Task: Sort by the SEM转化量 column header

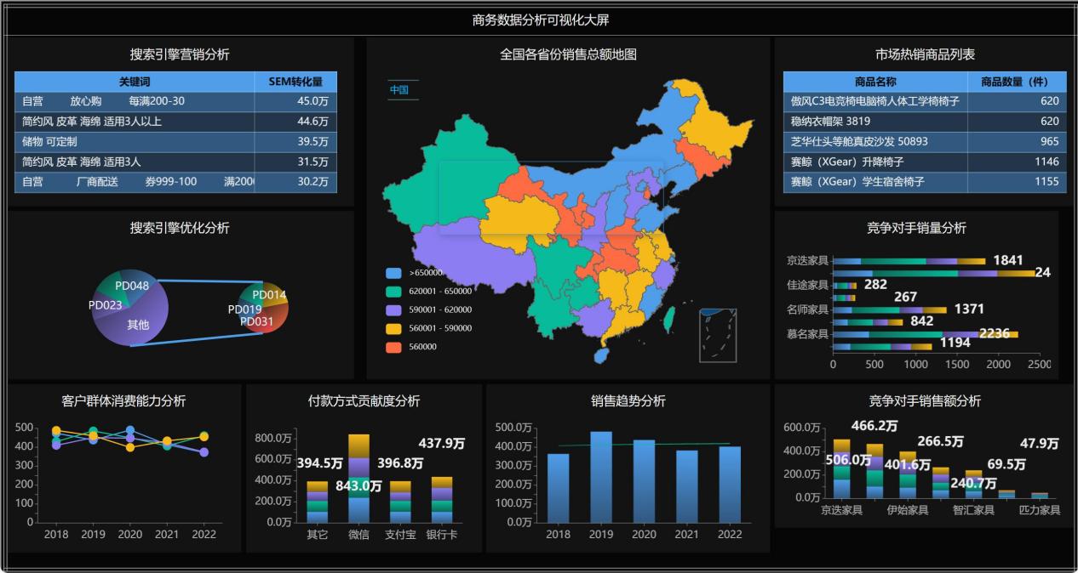Action: tap(295, 82)
